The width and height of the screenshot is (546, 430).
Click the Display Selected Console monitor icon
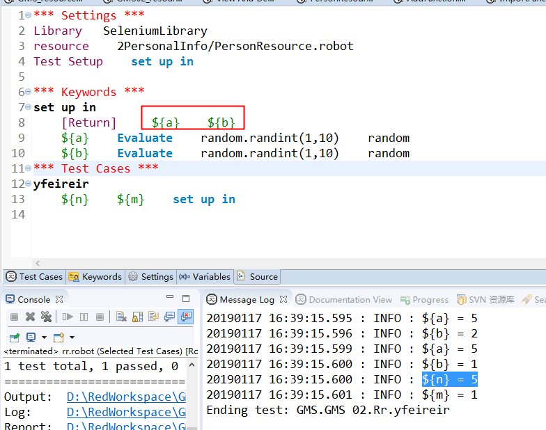click(x=31, y=337)
